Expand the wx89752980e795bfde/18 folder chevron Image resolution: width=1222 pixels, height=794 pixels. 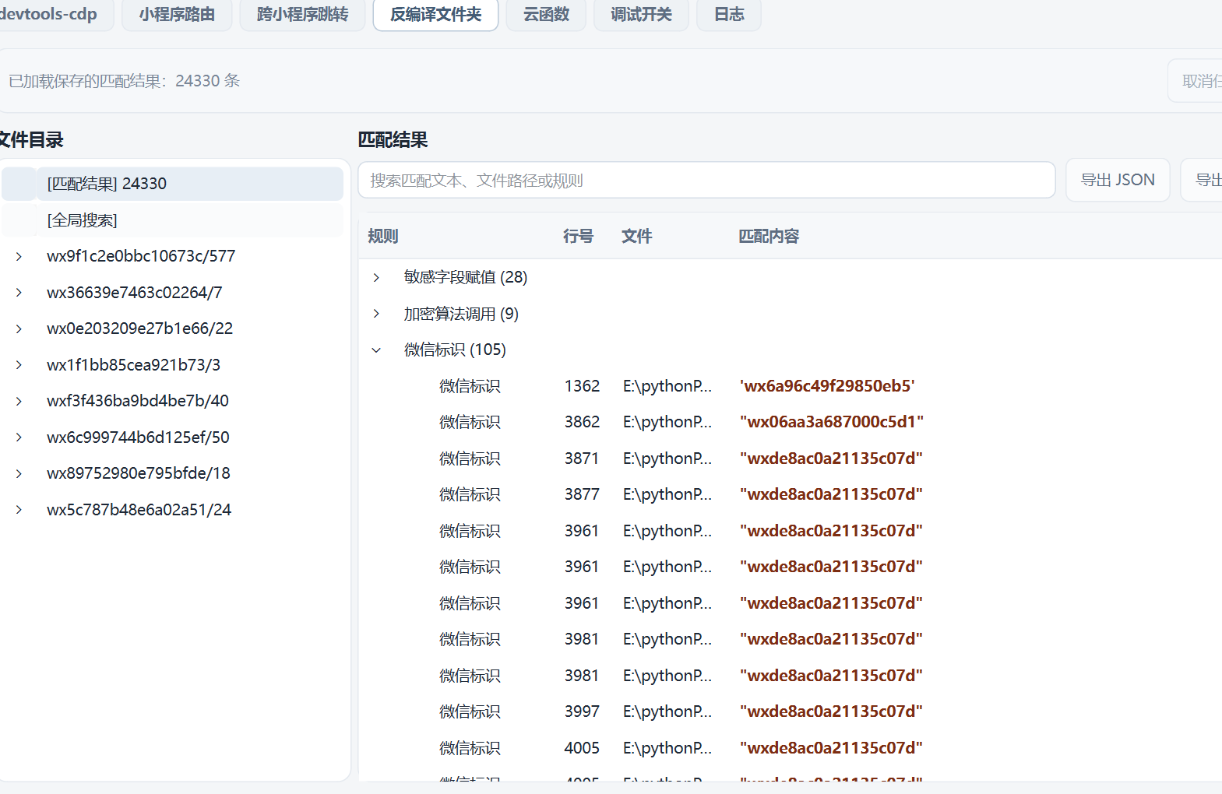[x=19, y=474]
